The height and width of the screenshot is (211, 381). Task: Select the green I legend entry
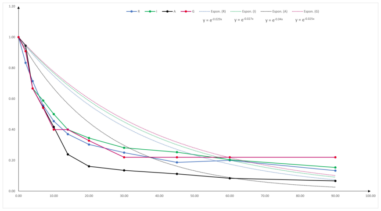(151, 11)
